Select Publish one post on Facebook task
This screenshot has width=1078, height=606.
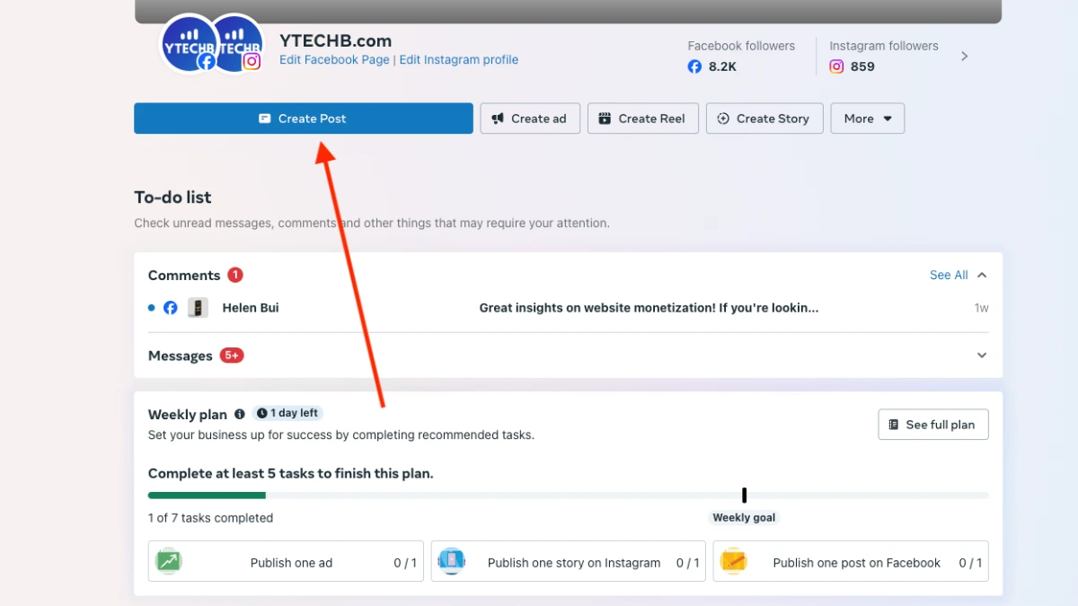(x=851, y=563)
